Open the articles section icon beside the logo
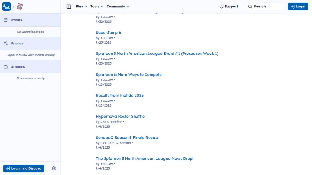 pyautogui.click(x=19, y=7)
